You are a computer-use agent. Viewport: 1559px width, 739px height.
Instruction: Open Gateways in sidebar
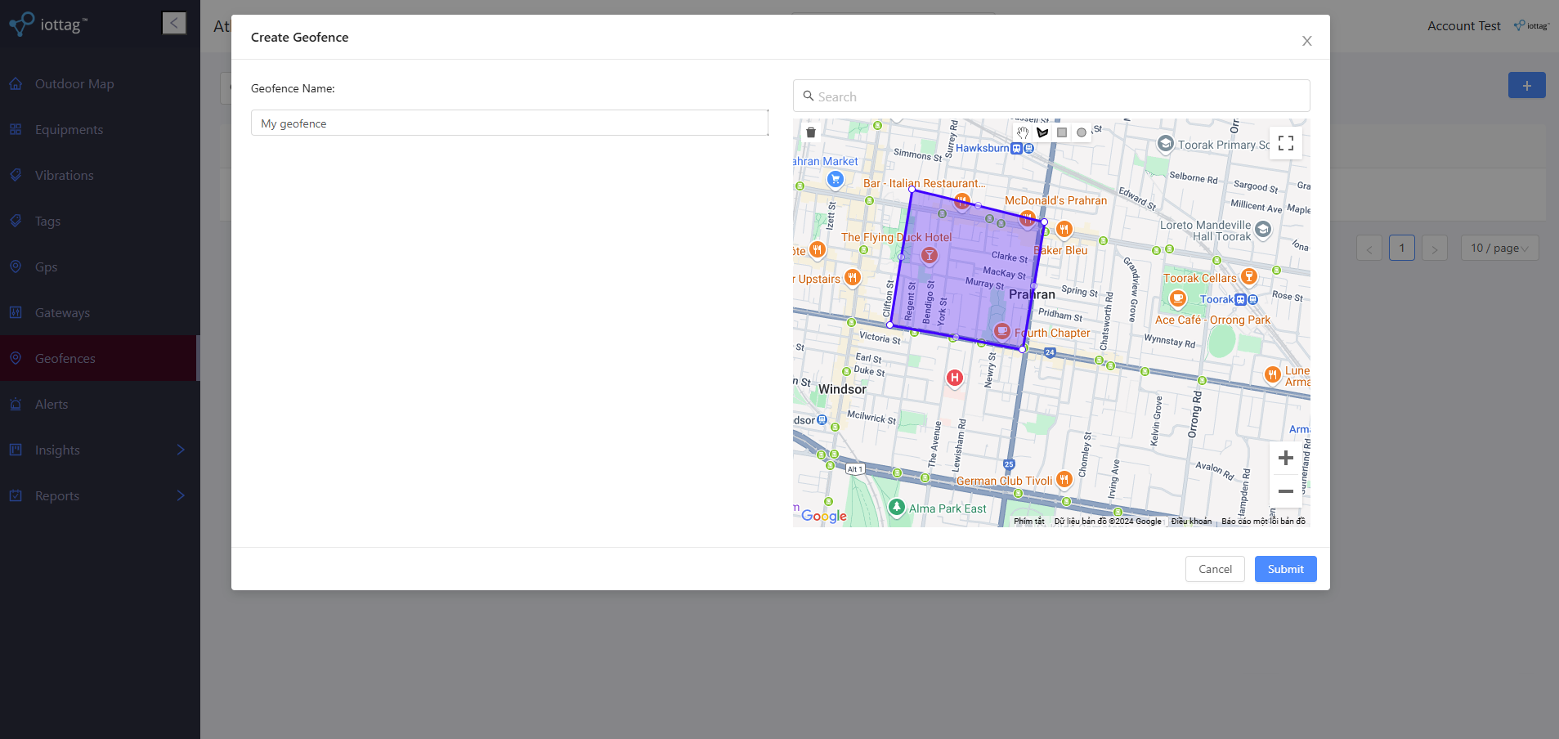(x=100, y=313)
